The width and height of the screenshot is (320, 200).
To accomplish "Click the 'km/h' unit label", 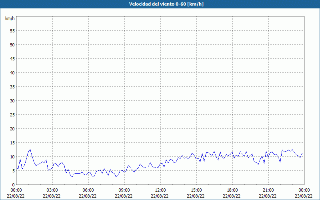I will pos(10,18).
